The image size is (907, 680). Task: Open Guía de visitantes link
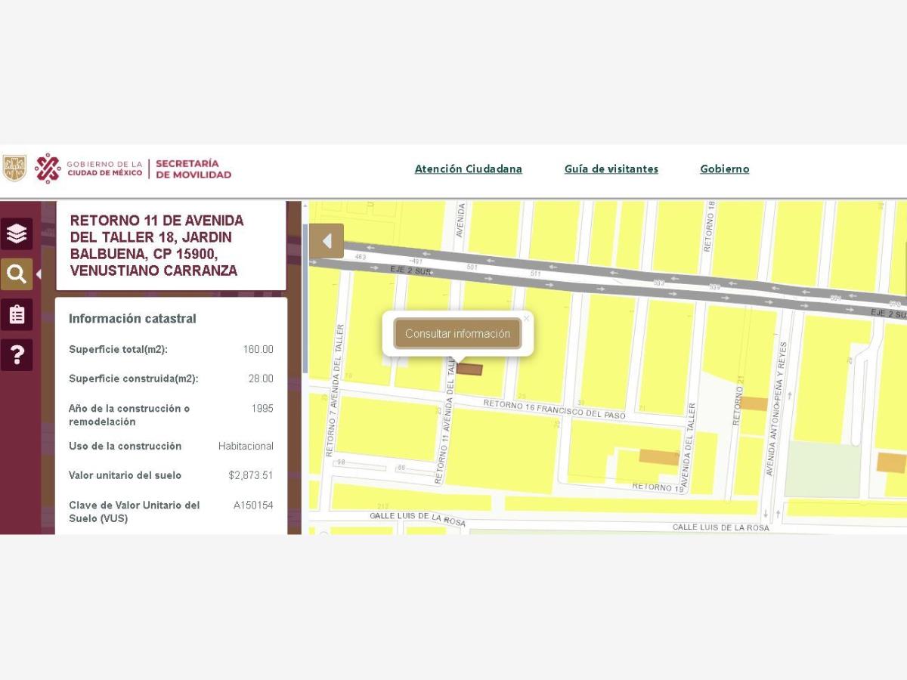611,169
